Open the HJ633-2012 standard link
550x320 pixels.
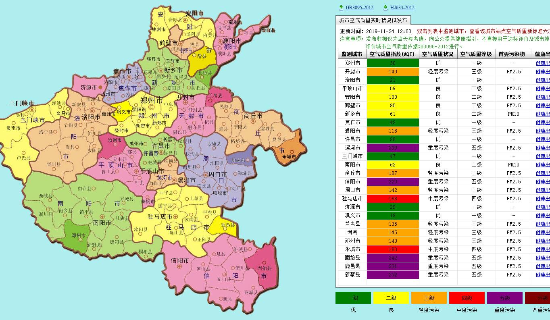pyautogui.click(x=402, y=7)
